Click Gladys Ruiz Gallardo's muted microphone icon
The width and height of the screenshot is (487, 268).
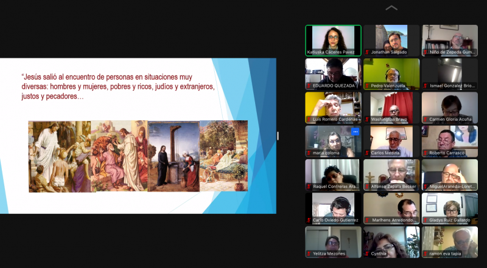point(426,220)
